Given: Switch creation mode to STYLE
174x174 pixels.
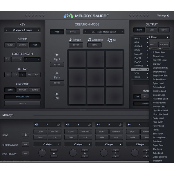Looking at the screenshot, I should (x=73, y=32).
